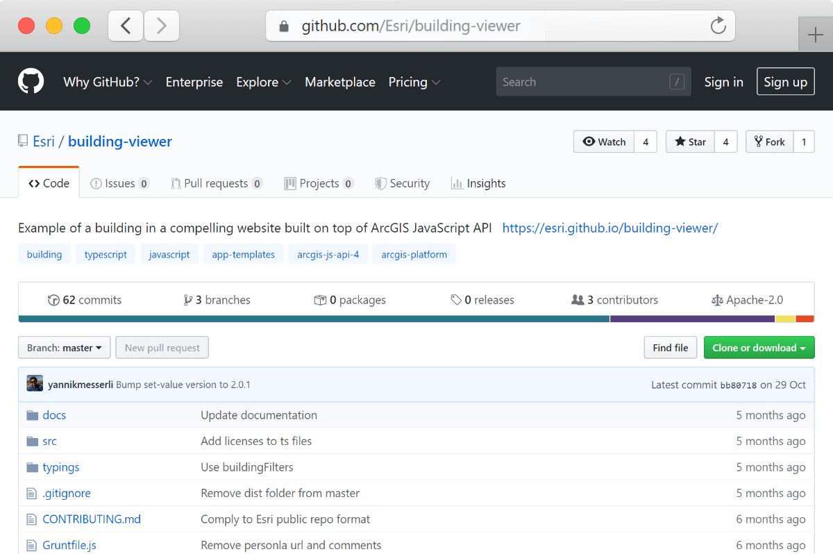Click the arcgis-js-api-4 topic tag
833x554 pixels.
click(328, 254)
